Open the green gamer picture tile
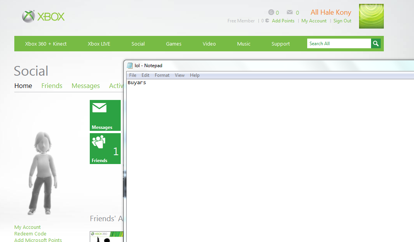414x242 pixels. point(371,16)
